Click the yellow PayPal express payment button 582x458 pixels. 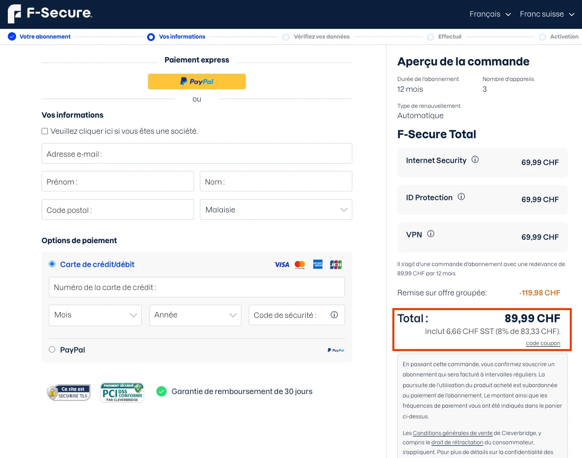click(x=196, y=82)
